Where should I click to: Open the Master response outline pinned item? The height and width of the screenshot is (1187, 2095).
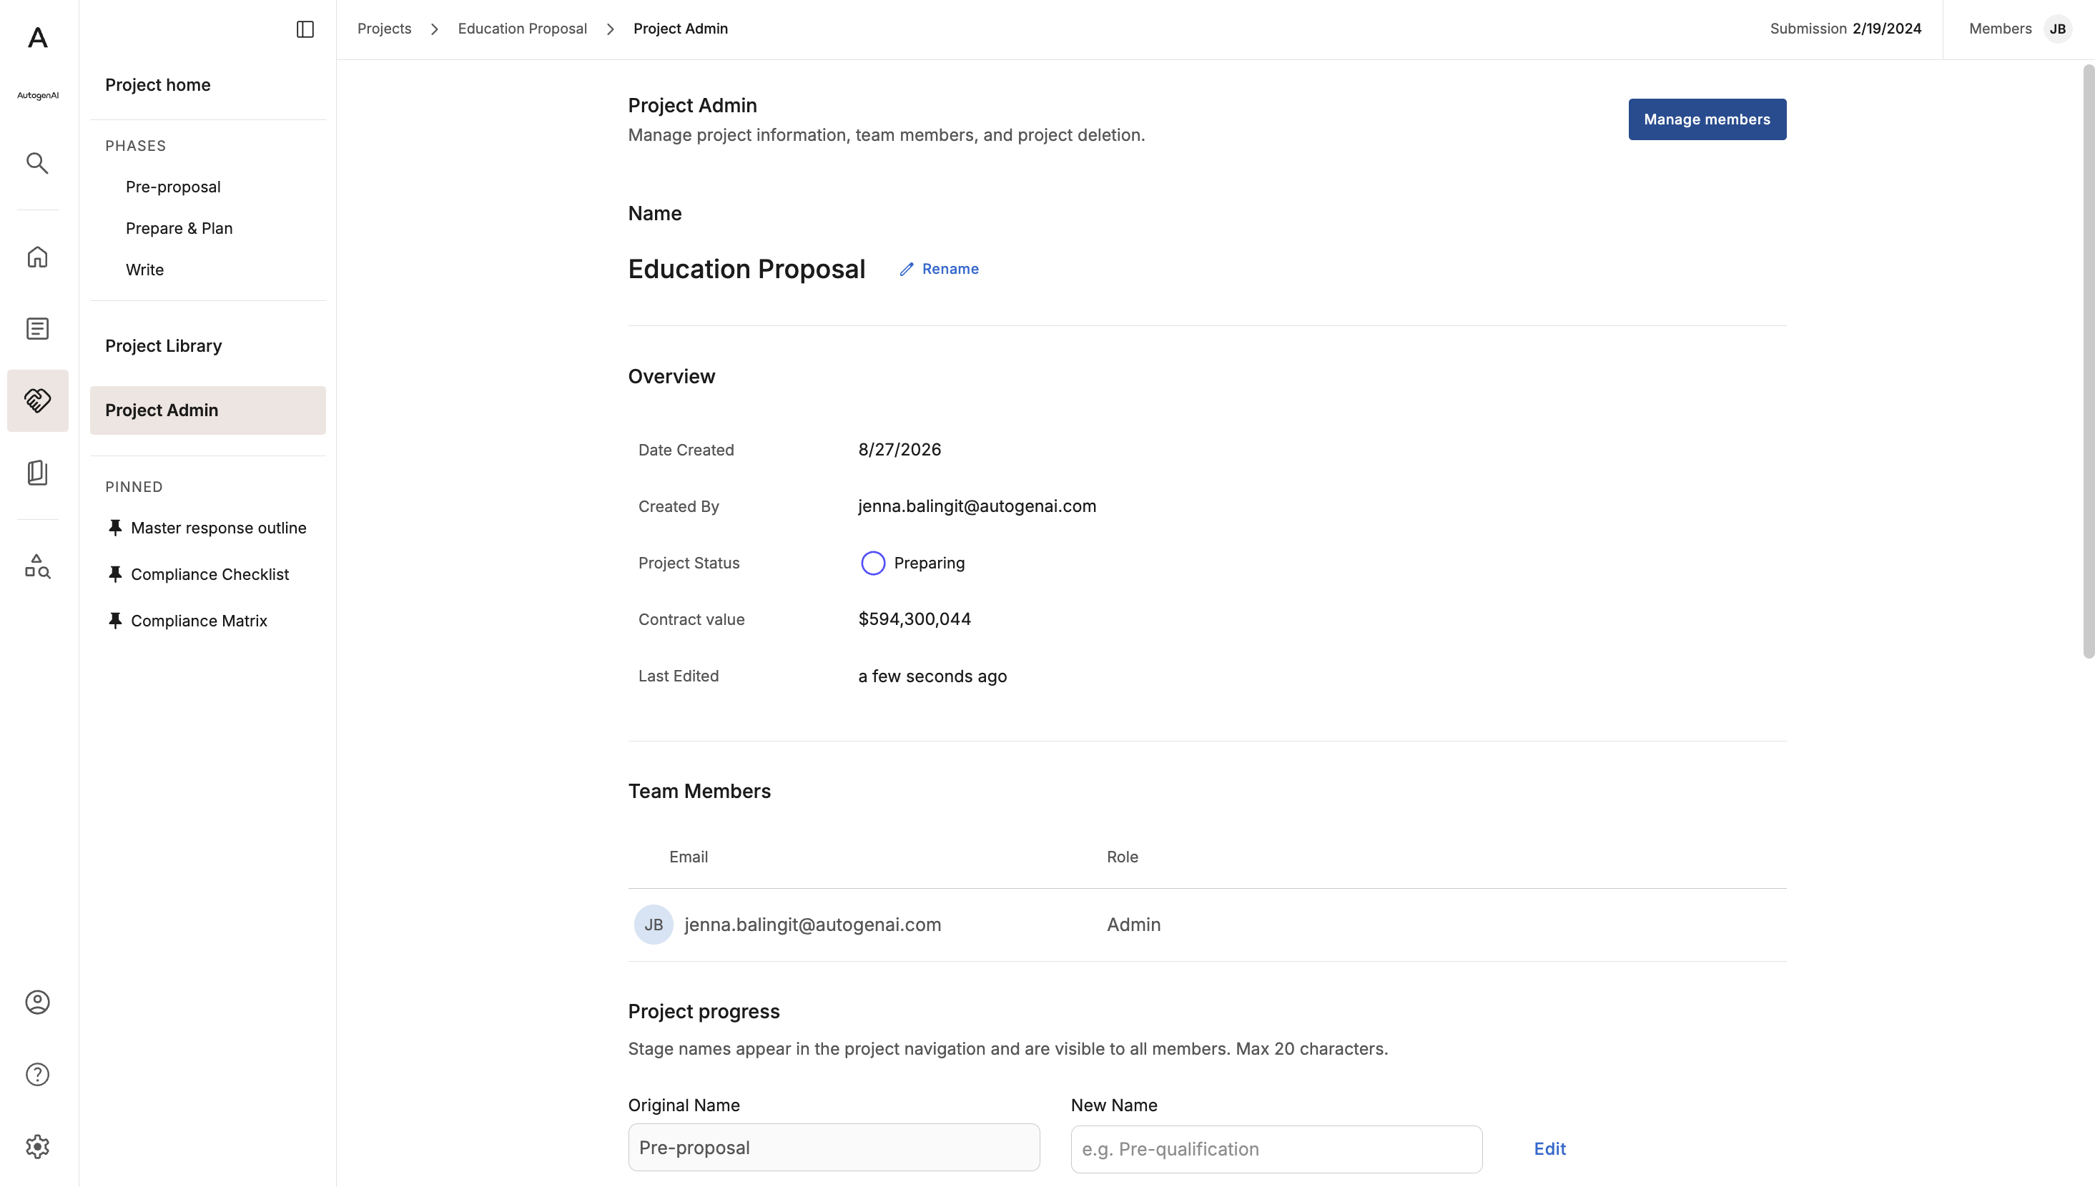pyautogui.click(x=219, y=528)
